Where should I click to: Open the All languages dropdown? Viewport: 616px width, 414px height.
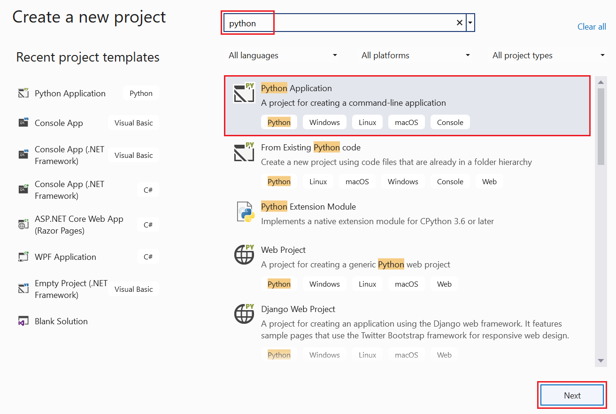click(282, 55)
